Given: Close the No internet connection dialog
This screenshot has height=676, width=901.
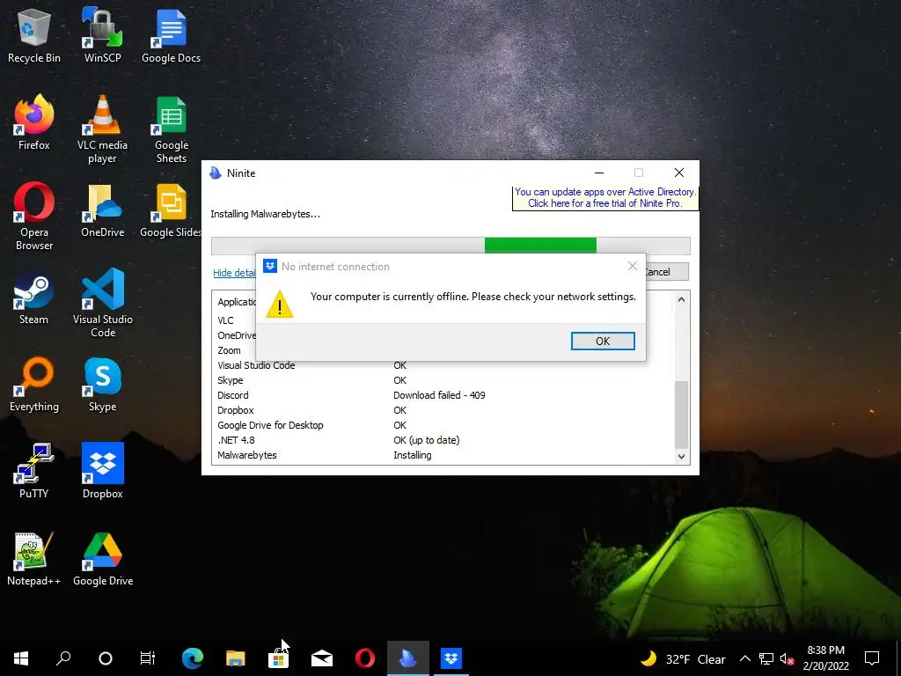Looking at the screenshot, I should tap(632, 266).
